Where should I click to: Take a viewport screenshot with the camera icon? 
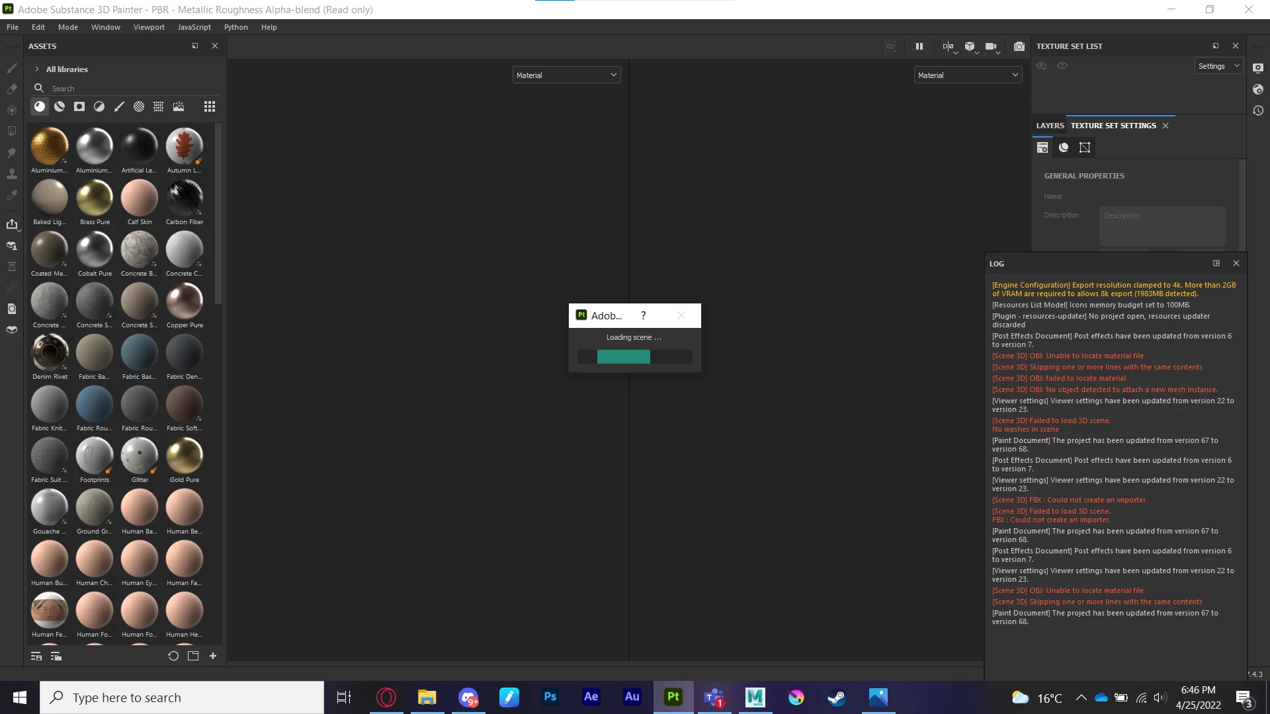tap(1019, 46)
